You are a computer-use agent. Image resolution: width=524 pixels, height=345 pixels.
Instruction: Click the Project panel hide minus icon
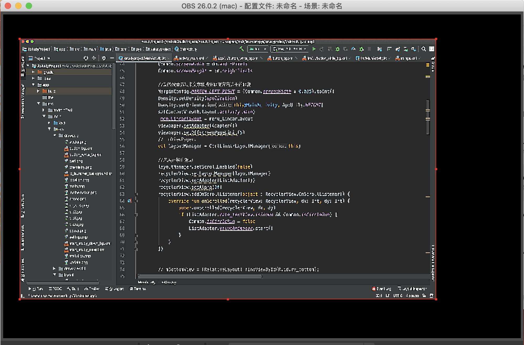click(112, 58)
